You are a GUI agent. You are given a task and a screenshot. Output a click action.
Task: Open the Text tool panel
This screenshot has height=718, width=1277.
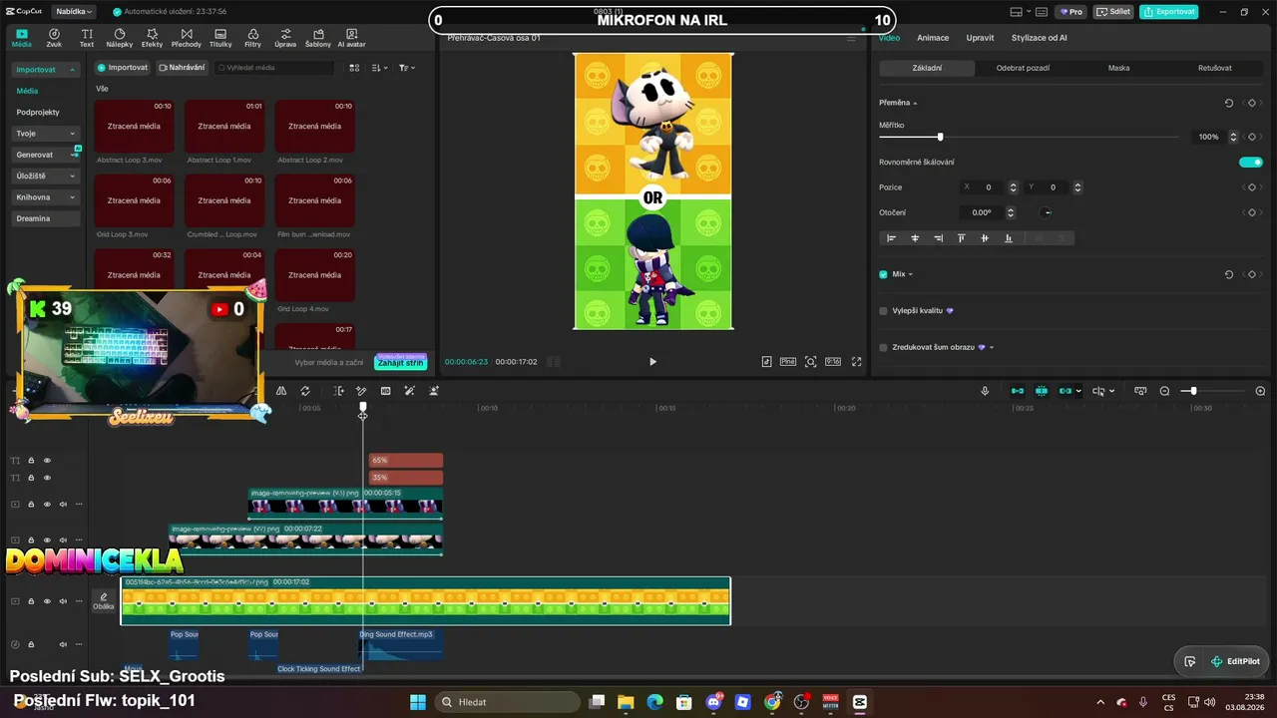[x=87, y=38]
